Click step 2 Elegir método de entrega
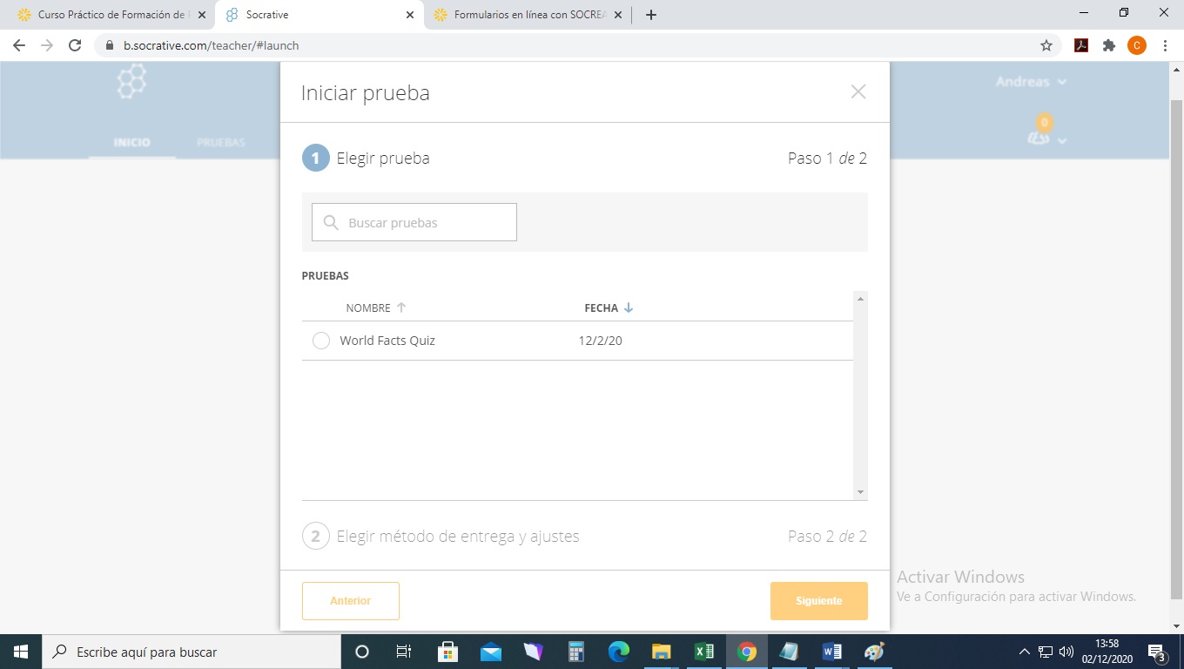The height and width of the screenshot is (669, 1184). pyautogui.click(x=458, y=537)
